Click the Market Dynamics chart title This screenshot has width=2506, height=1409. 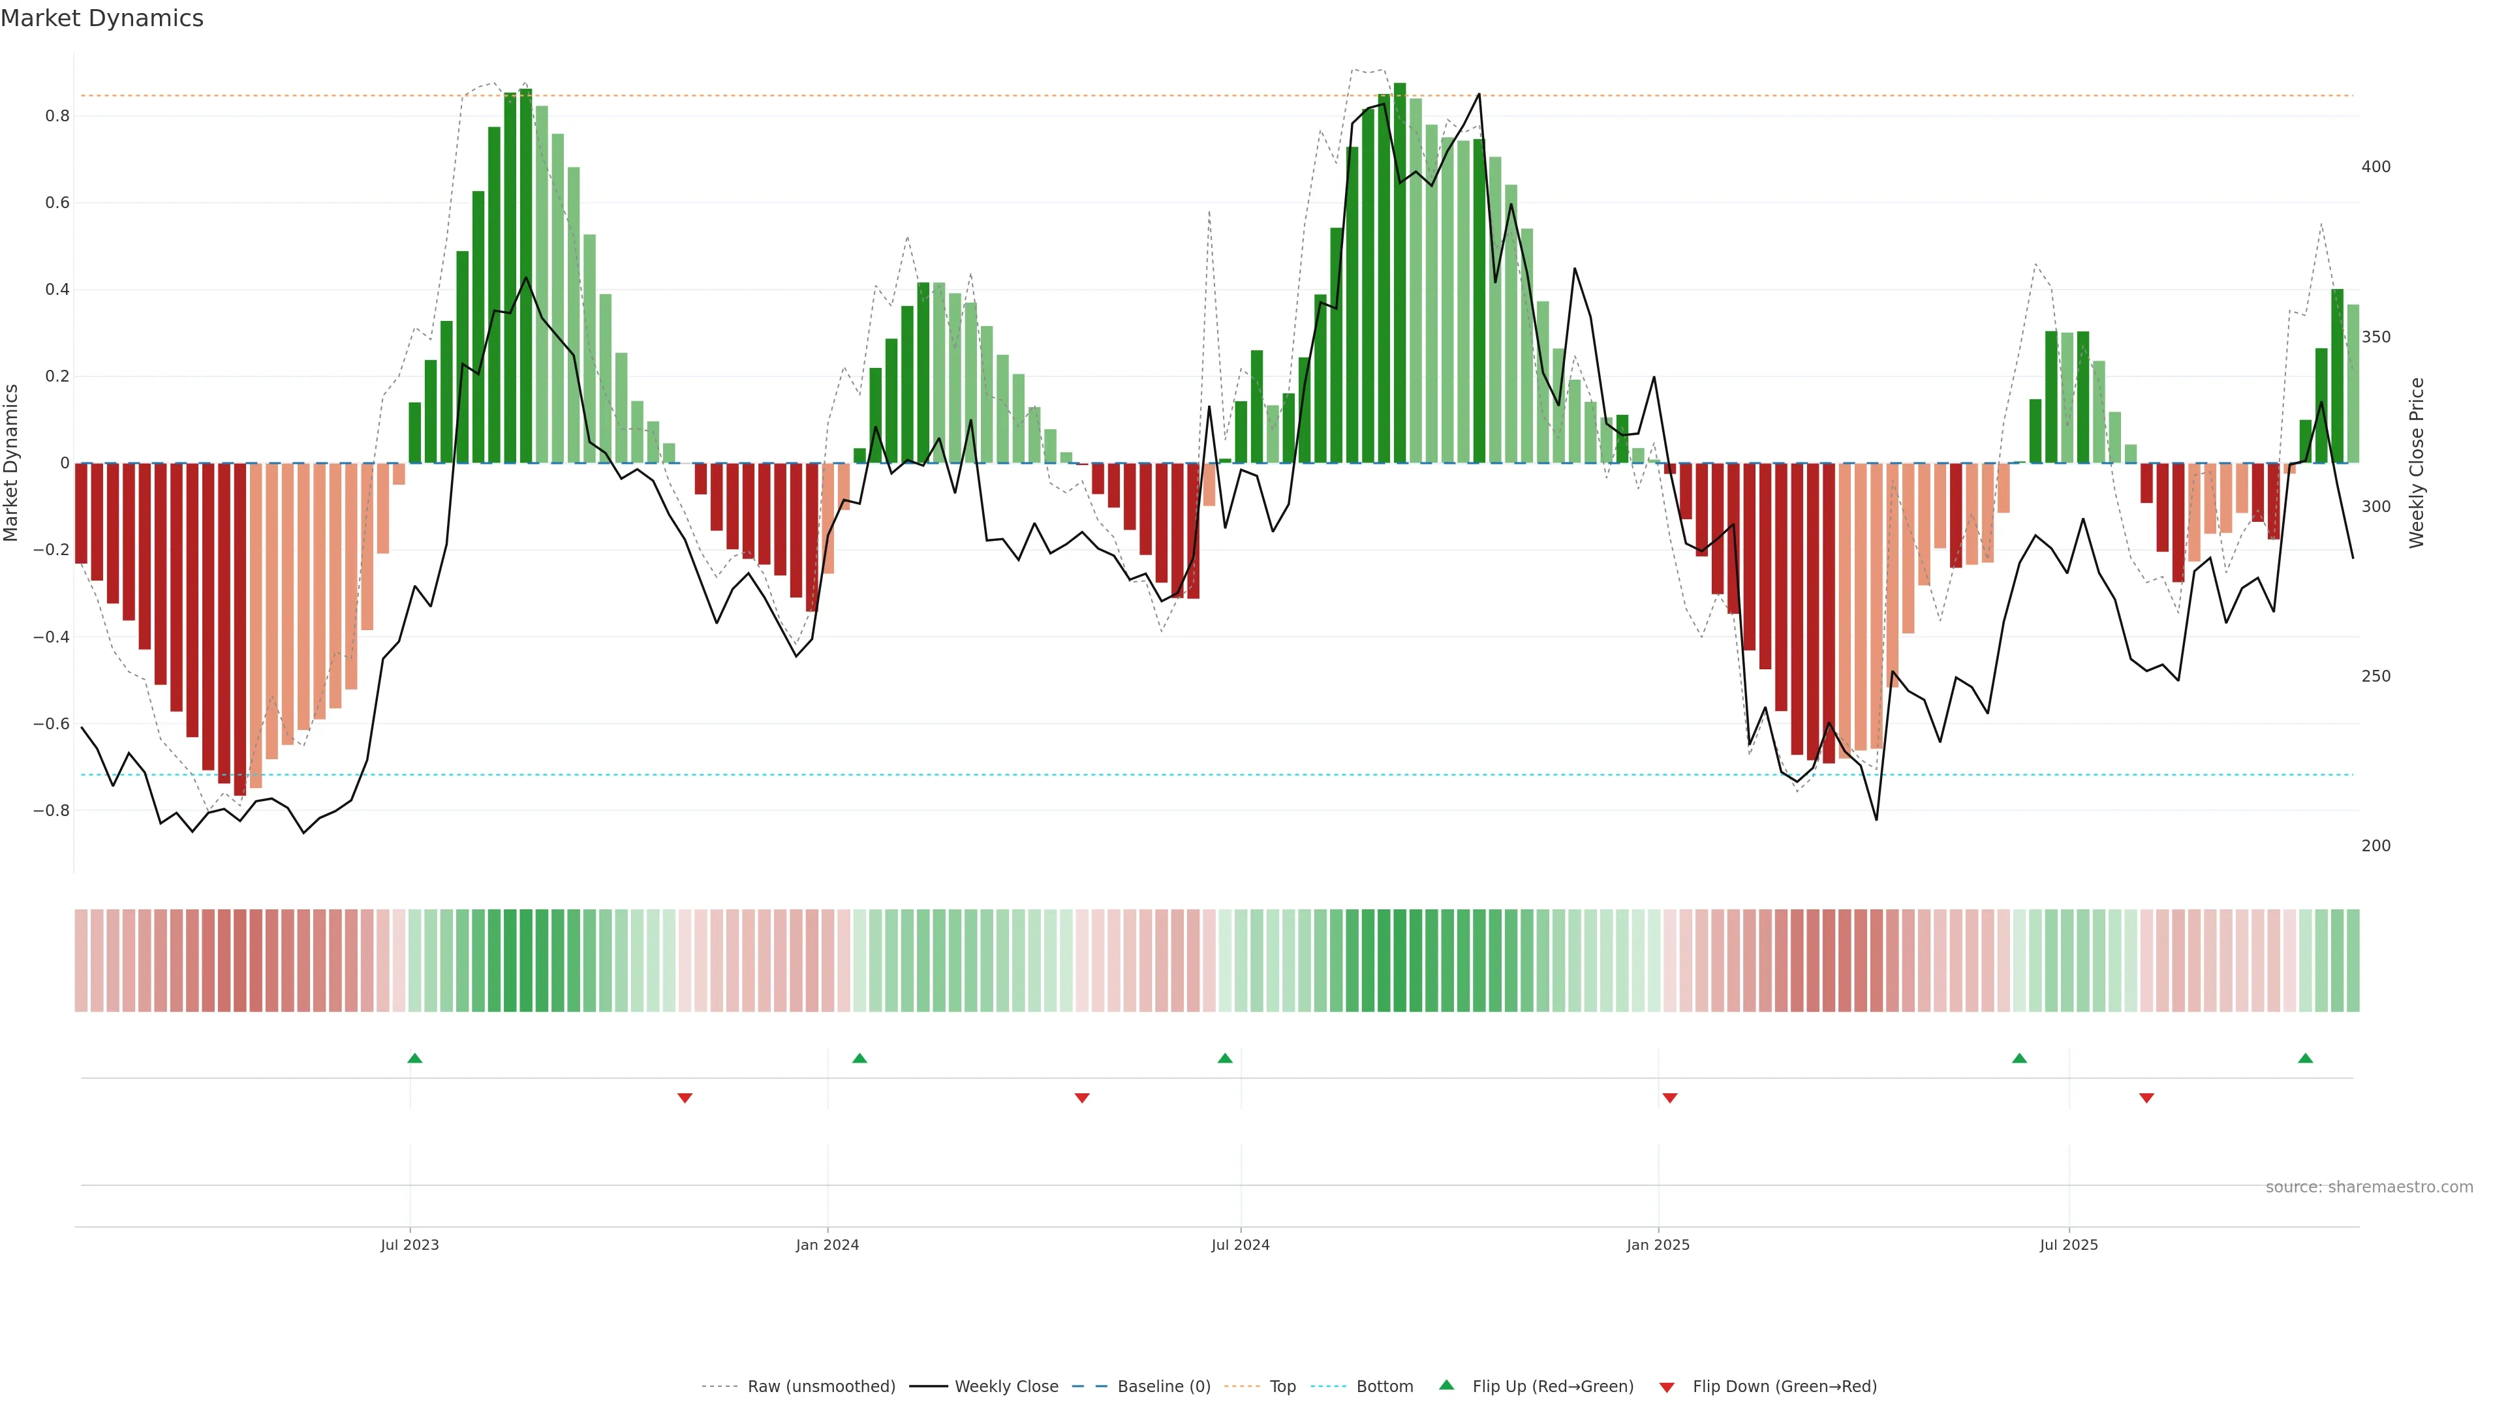pos(102,18)
